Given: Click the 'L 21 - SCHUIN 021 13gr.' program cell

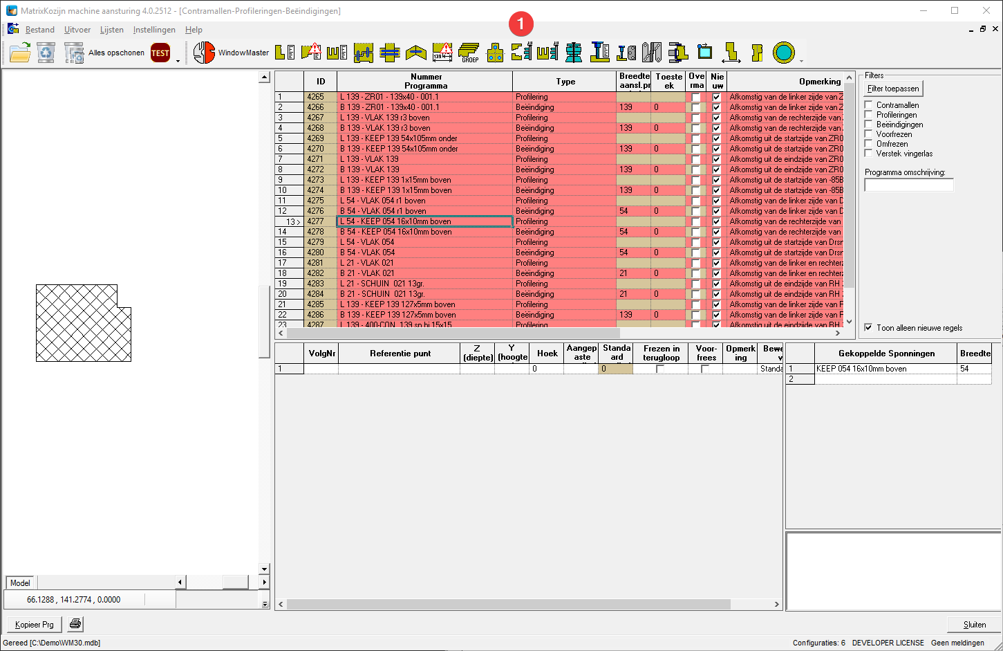Looking at the screenshot, I should point(424,284).
